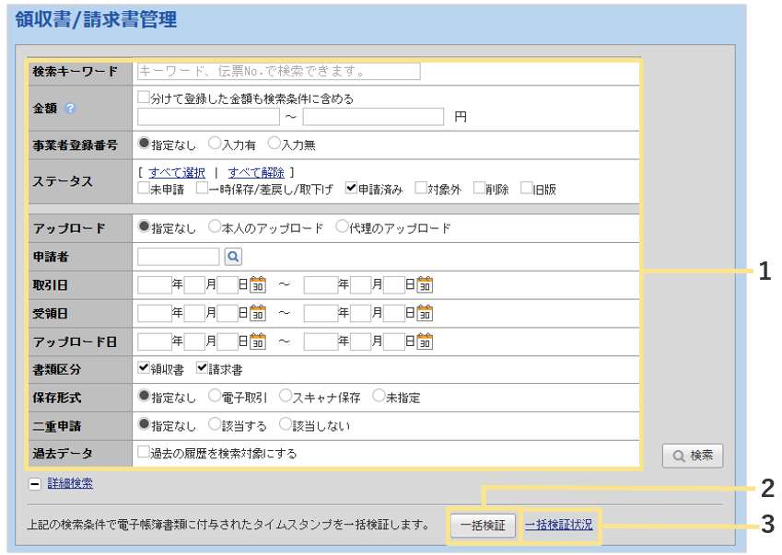Open calendar for アップロード日 start date
The image size is (782, 555).
click(x=258, y=341)
